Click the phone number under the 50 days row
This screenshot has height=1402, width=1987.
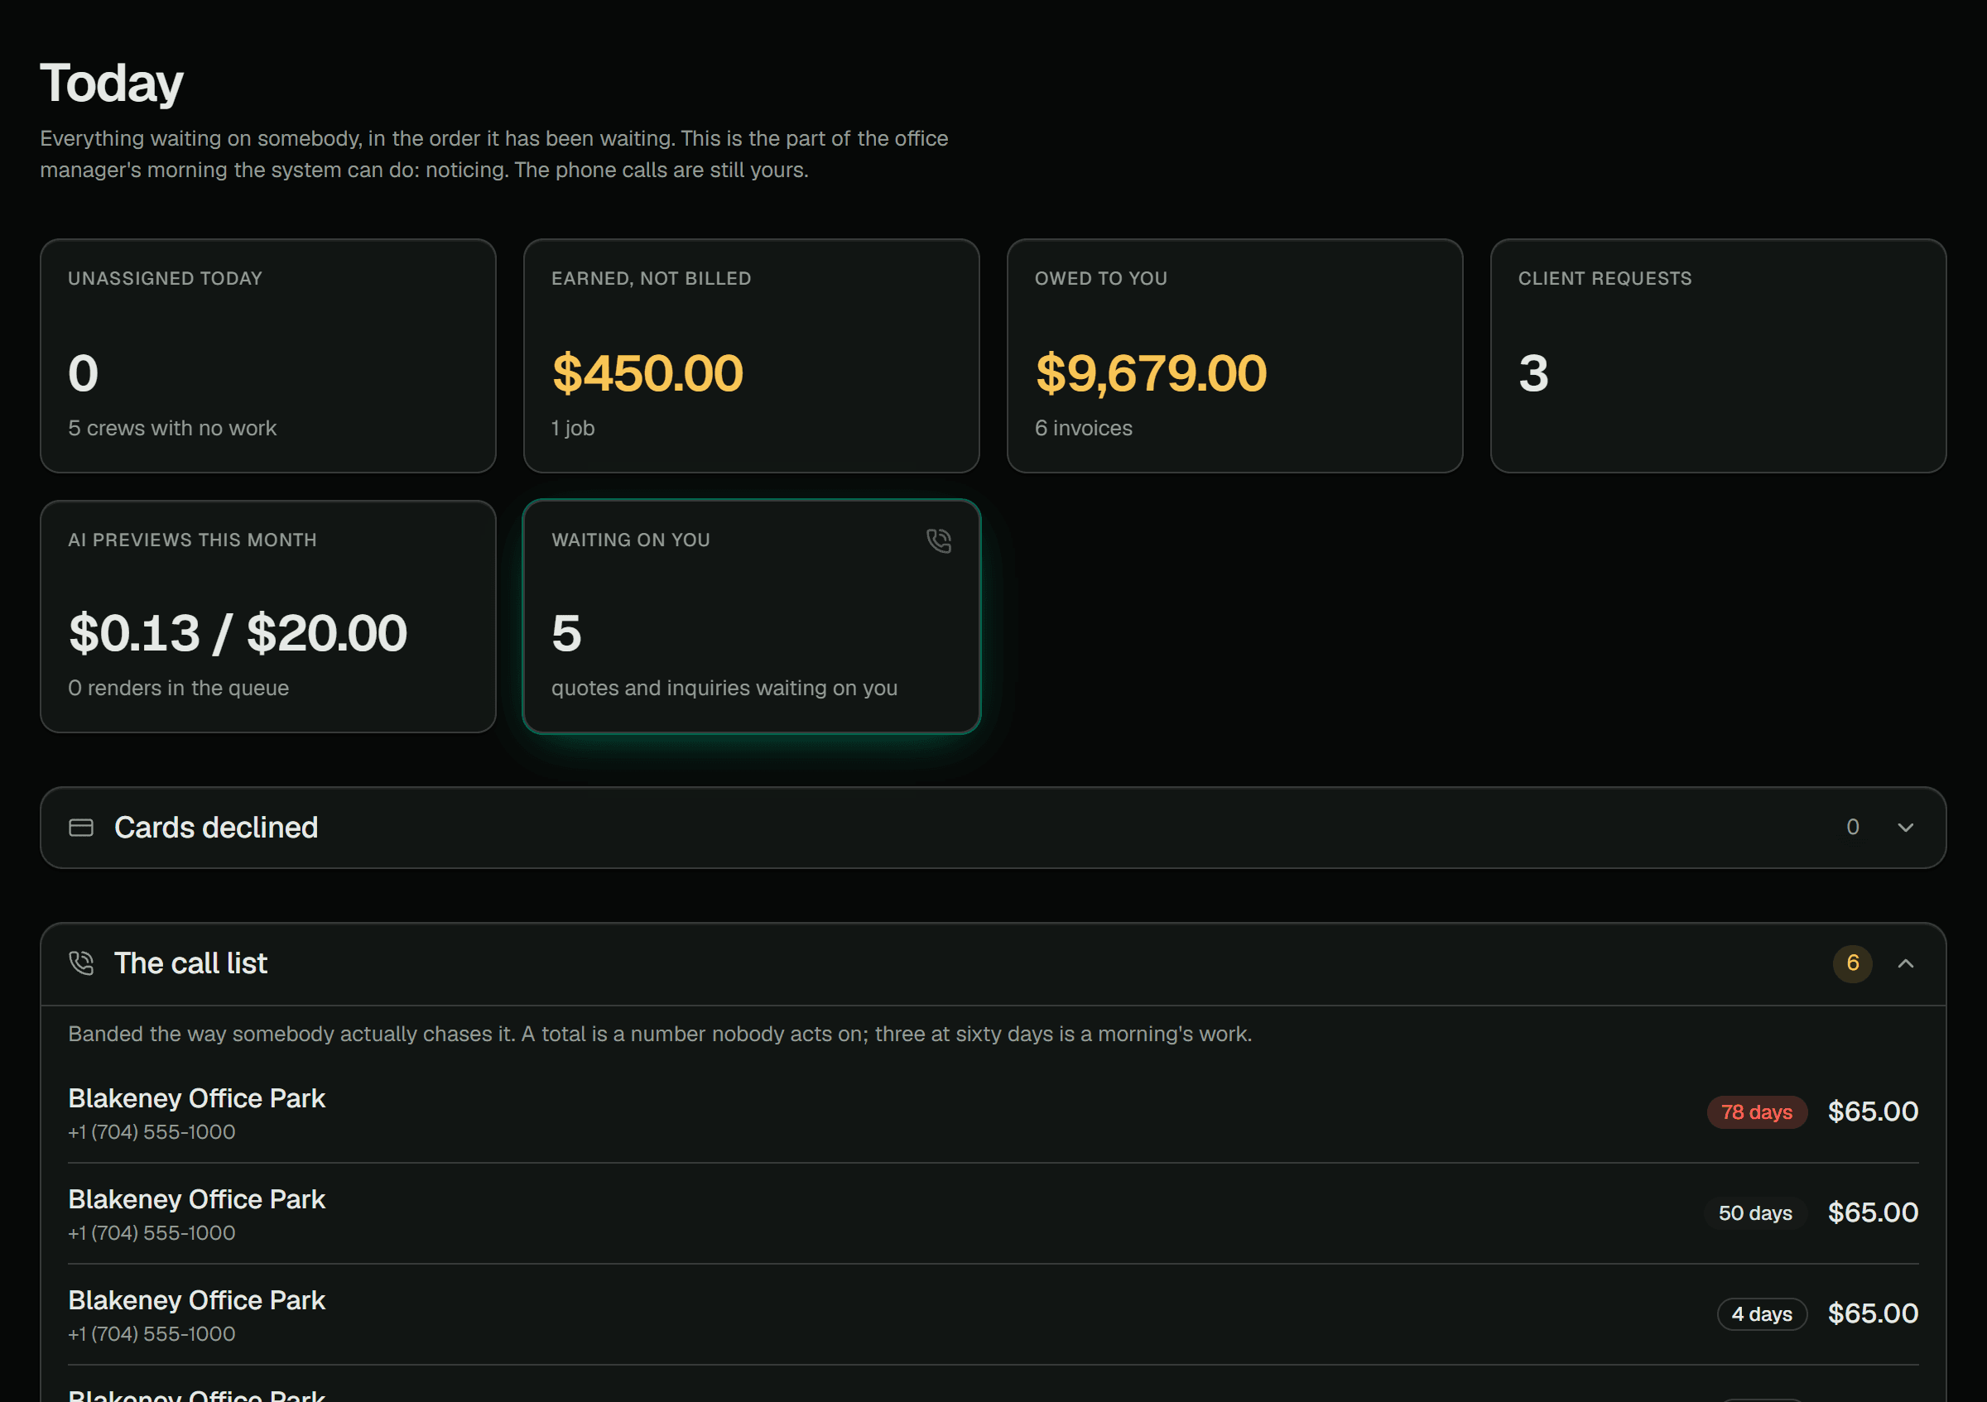pyautogui.click(x=152, y=1233)
